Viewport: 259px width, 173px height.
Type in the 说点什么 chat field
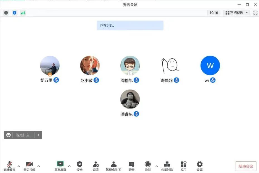(x=24, y=135)
